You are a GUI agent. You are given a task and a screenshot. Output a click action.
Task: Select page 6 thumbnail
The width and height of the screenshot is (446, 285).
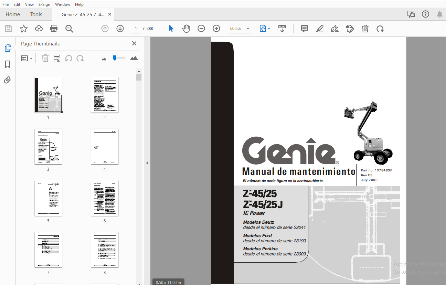pos(105,198)
